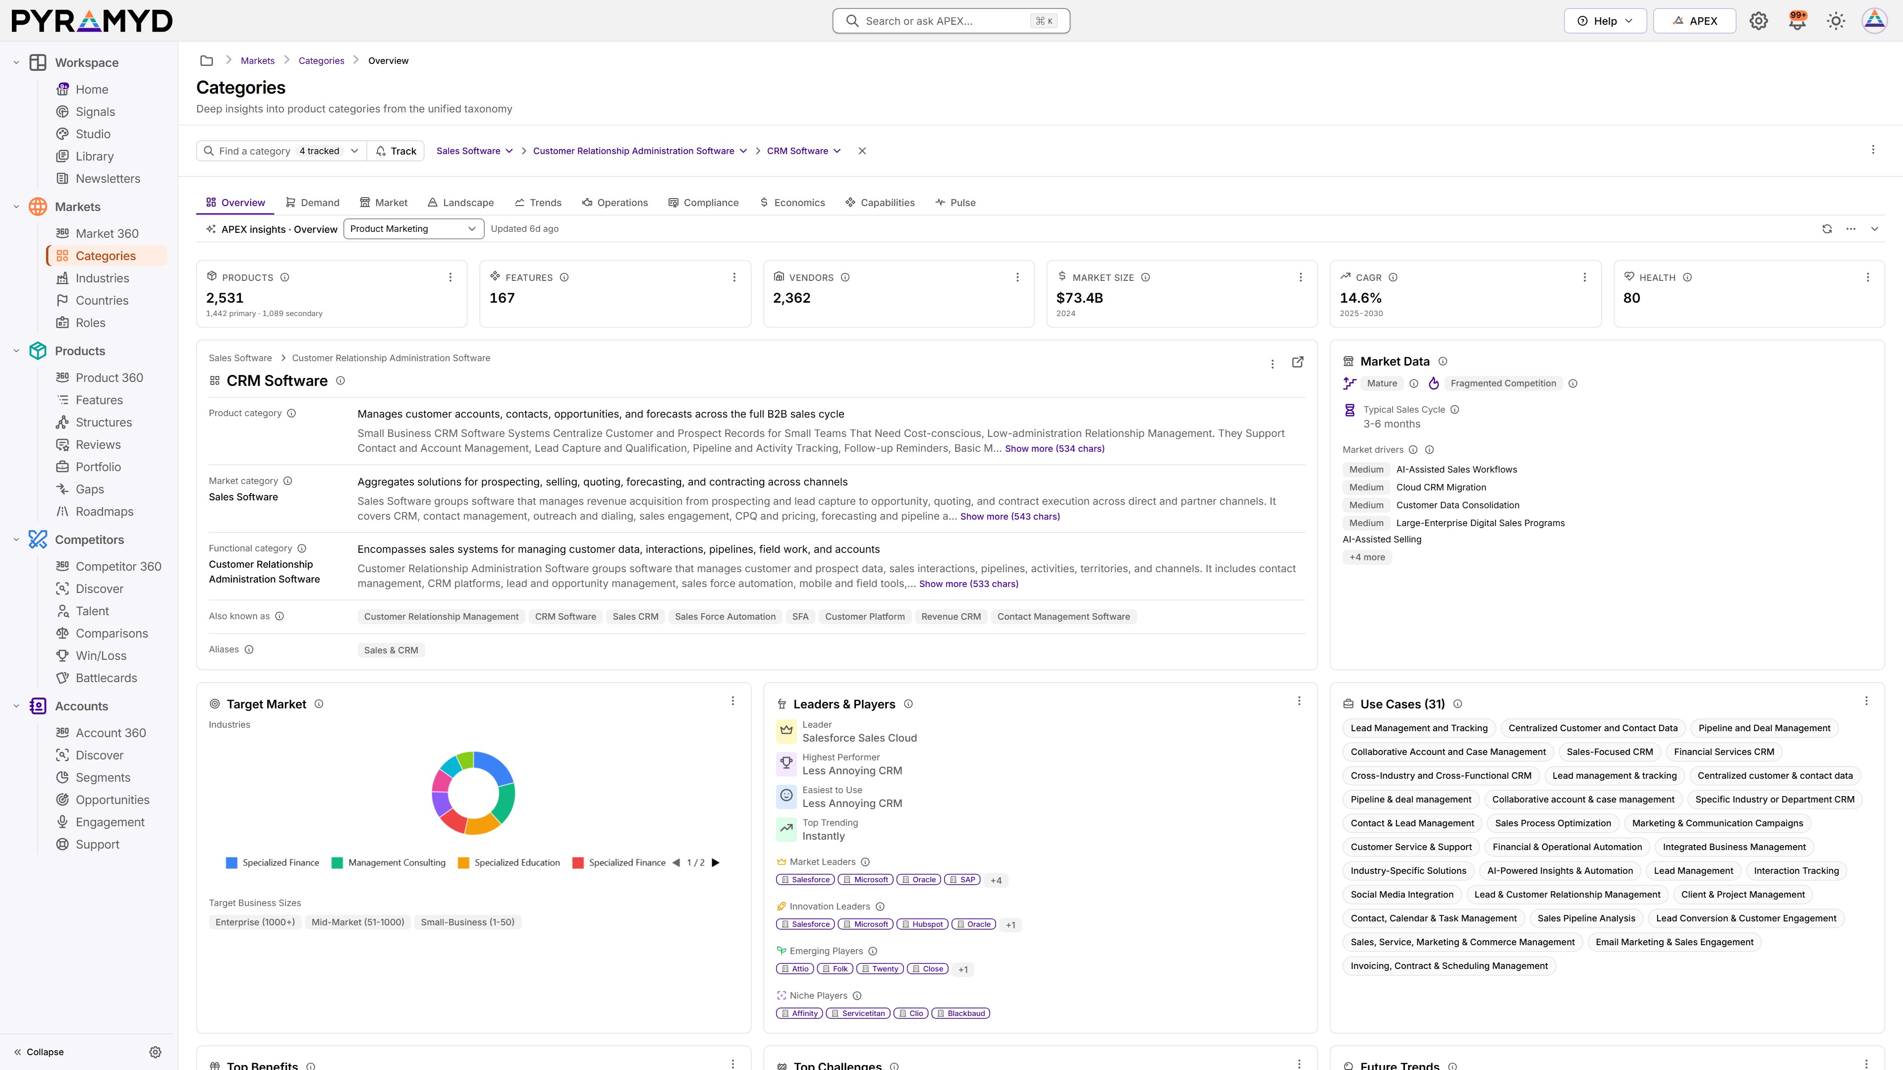The height and width of the screenshot is (1070, 1903).
Task: Open Products card three-dot menu
Action: pyautogui.click(x=450, y=277)
